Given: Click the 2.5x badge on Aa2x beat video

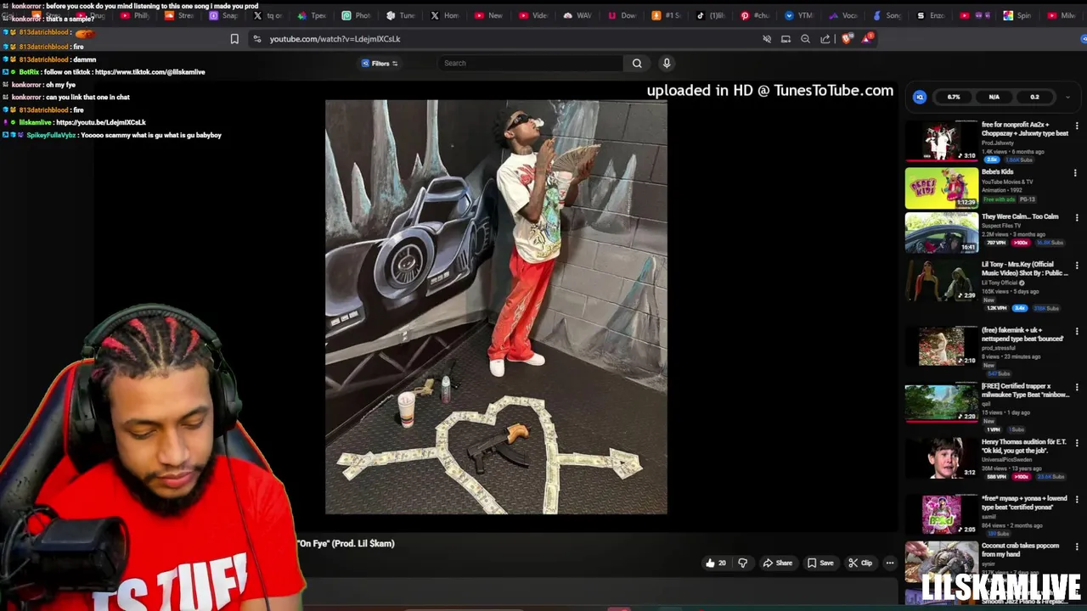Looking at the screenshot, I should (991, 160).
